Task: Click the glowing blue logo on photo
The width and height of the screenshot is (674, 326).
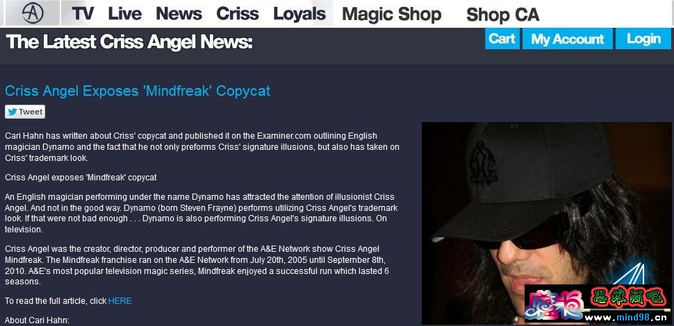Action: 629,273
